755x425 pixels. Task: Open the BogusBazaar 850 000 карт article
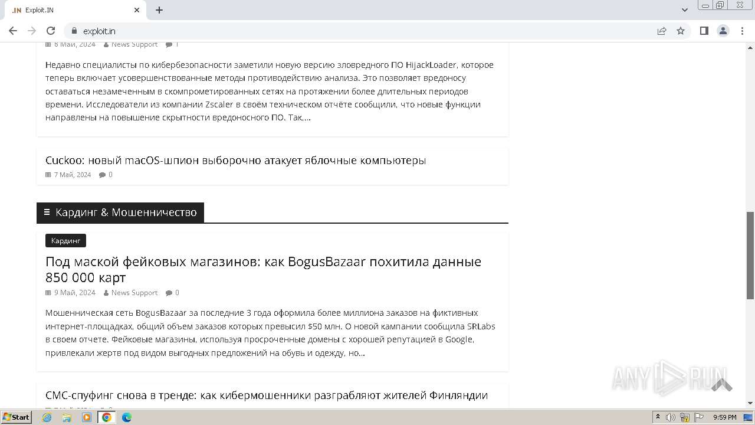point(263,269)
